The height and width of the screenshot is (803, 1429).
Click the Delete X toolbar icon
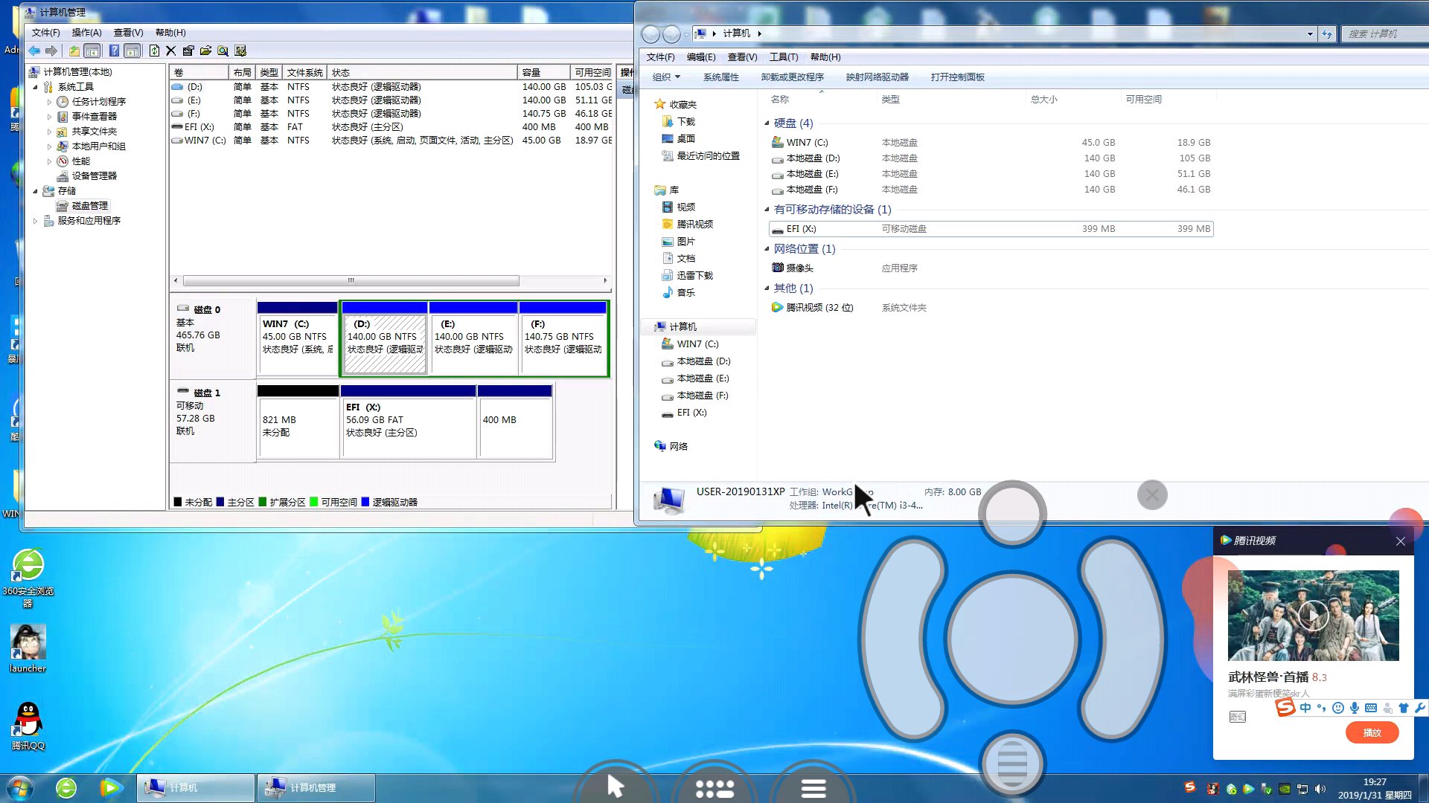[171, 51]
